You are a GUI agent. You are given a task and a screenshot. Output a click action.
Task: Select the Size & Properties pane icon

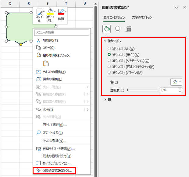(x=128, y=29)
